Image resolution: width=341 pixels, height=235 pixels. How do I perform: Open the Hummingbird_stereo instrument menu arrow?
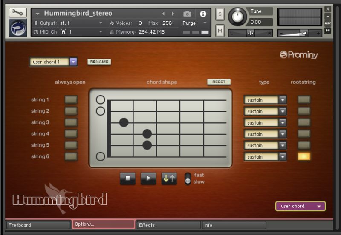38,14
